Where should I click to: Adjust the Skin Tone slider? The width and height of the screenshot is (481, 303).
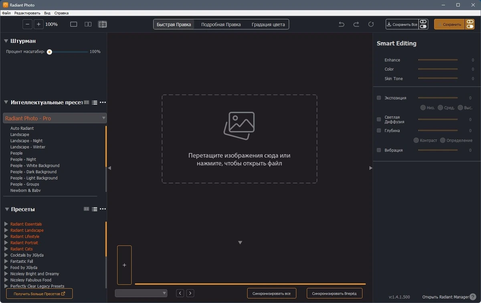pos(438,78)
